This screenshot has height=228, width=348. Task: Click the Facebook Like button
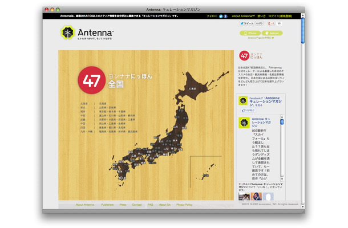tap(248, 110)
